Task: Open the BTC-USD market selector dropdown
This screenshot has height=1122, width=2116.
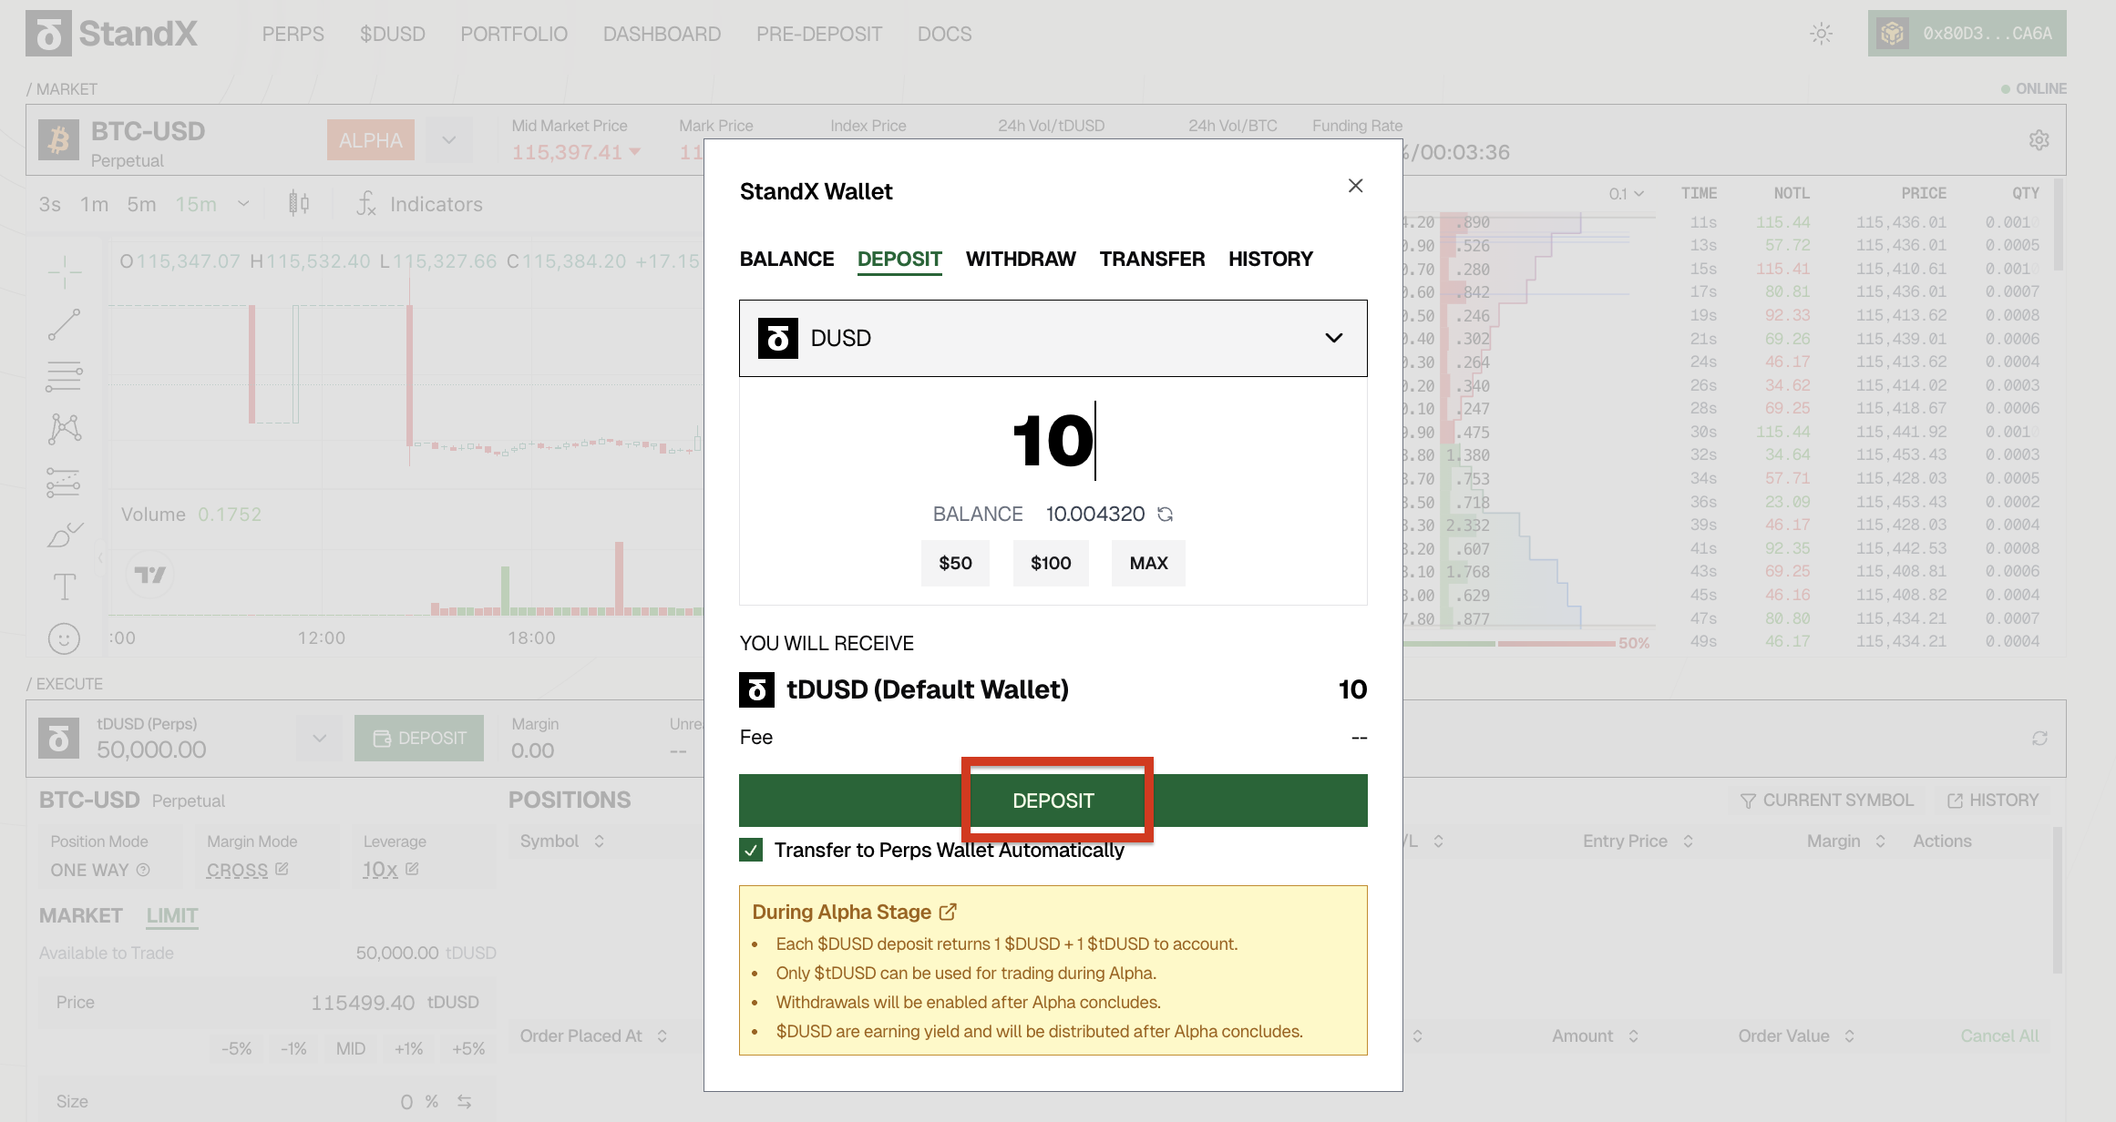Action: (x=448, y=140)
